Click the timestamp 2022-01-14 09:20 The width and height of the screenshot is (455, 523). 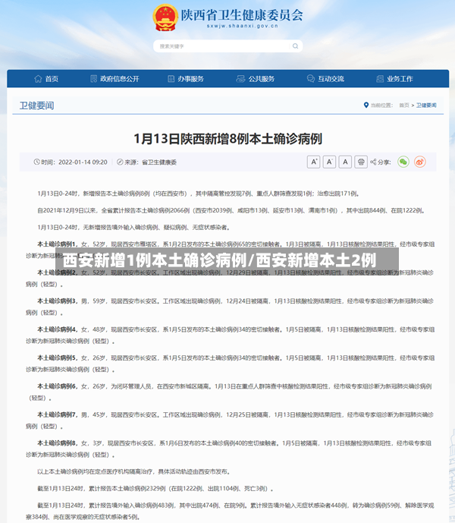tap(83, 162)
